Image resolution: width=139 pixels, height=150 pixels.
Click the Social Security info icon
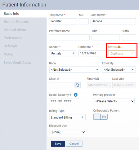click(x=76, y=95)
